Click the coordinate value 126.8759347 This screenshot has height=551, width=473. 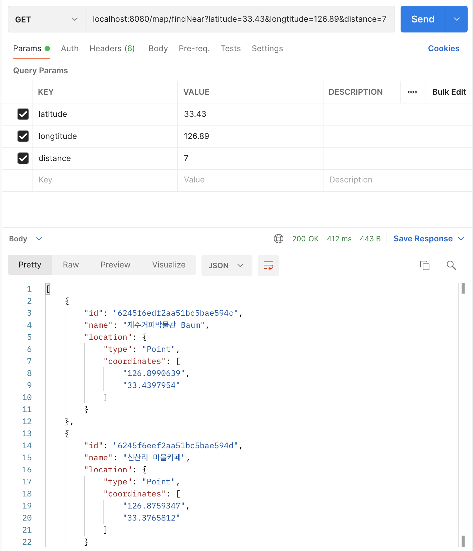tap(154, 506)
